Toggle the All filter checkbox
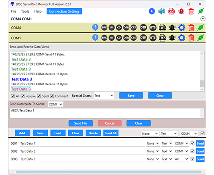 click(13, 96)
